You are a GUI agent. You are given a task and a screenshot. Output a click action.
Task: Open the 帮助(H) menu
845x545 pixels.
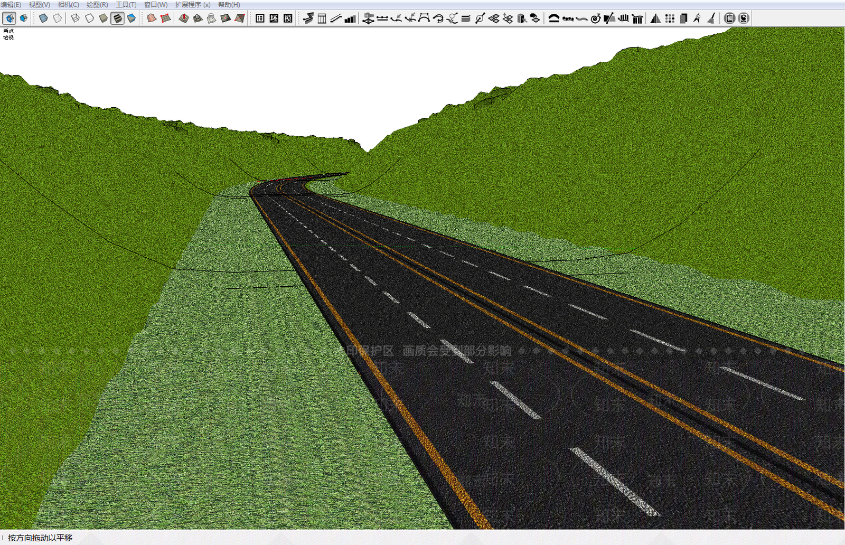229,5
